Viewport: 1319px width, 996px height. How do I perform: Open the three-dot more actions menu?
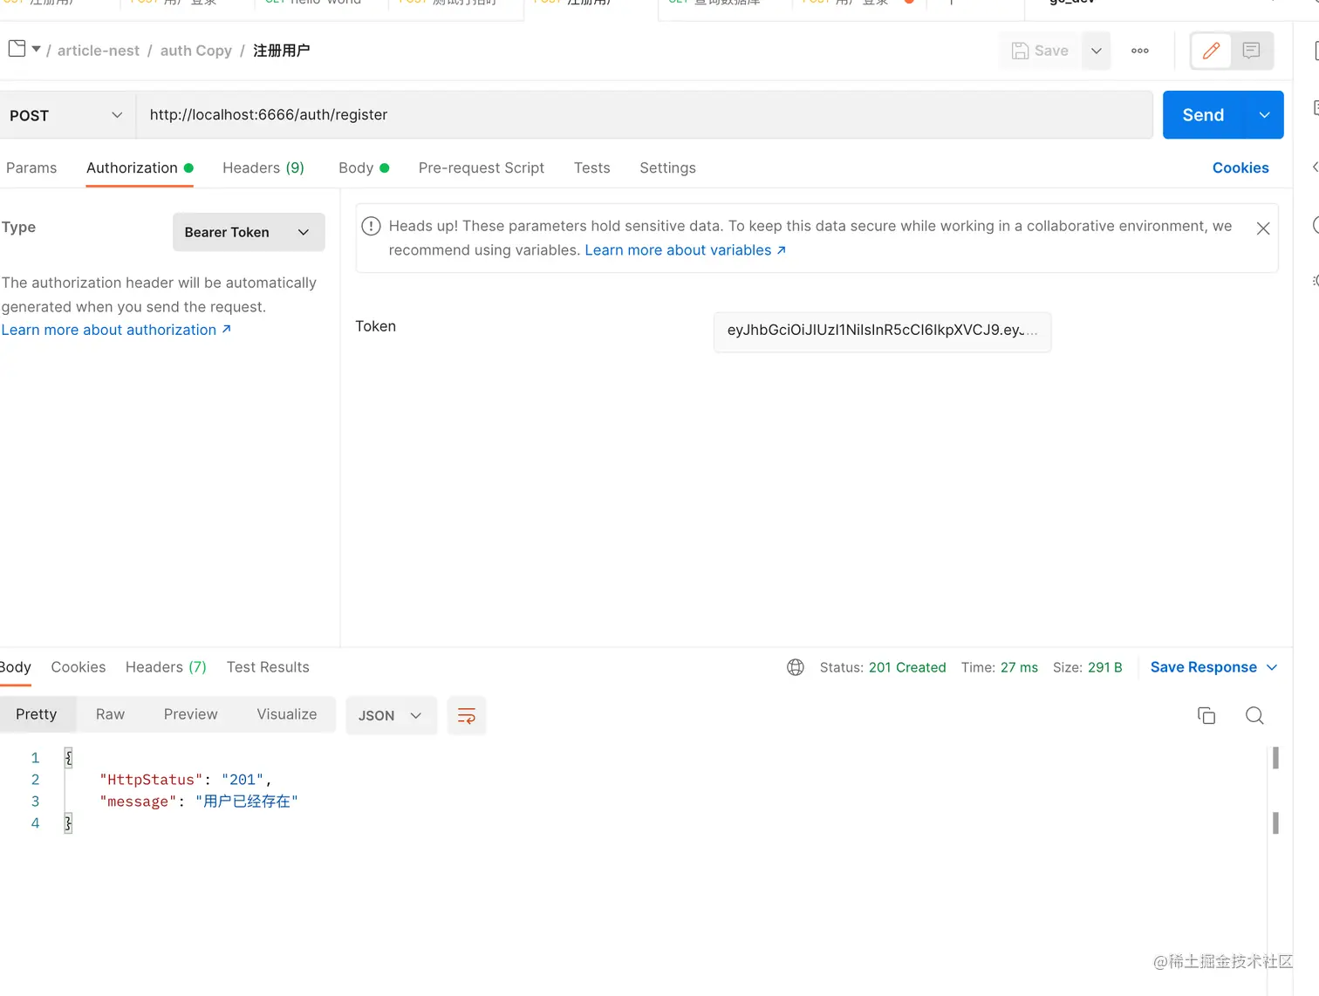pos(1139,51)
